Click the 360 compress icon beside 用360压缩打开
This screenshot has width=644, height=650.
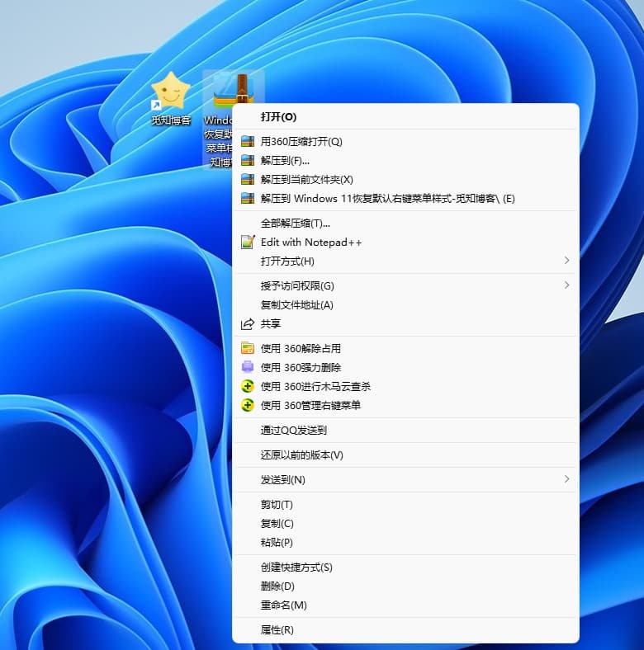tap(247, 141)
